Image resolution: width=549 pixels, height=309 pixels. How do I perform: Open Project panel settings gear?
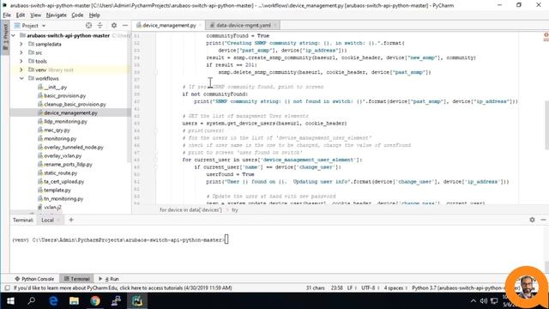[x=114, y=26]
